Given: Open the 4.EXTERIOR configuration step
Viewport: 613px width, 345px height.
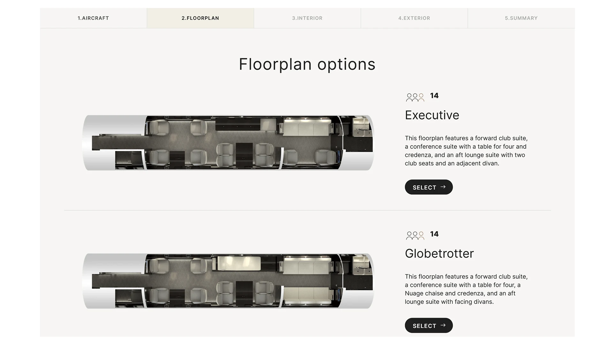Looking at the screenshot, I should (x=414, y=18).
